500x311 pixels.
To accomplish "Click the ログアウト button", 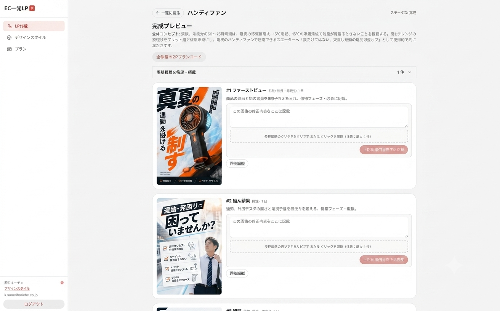I will 34,304.
